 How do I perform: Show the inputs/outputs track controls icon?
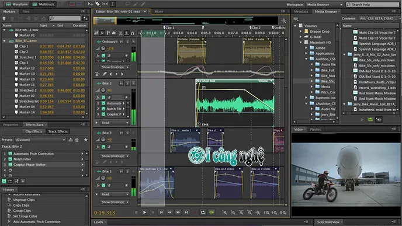click(96, 33)
